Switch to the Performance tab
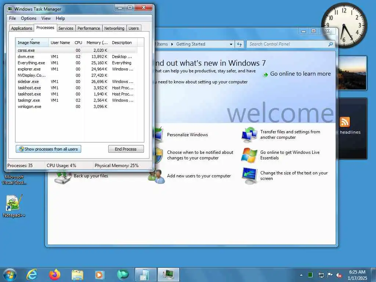Screen dimensions: 376x282 click(88, 28)
